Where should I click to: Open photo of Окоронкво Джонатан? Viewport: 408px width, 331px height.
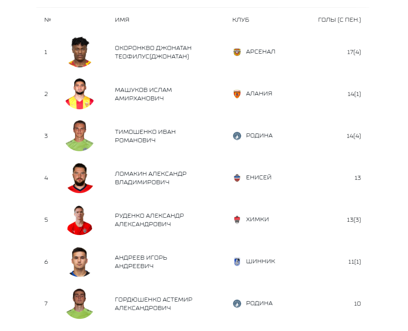tap(80, 52)
